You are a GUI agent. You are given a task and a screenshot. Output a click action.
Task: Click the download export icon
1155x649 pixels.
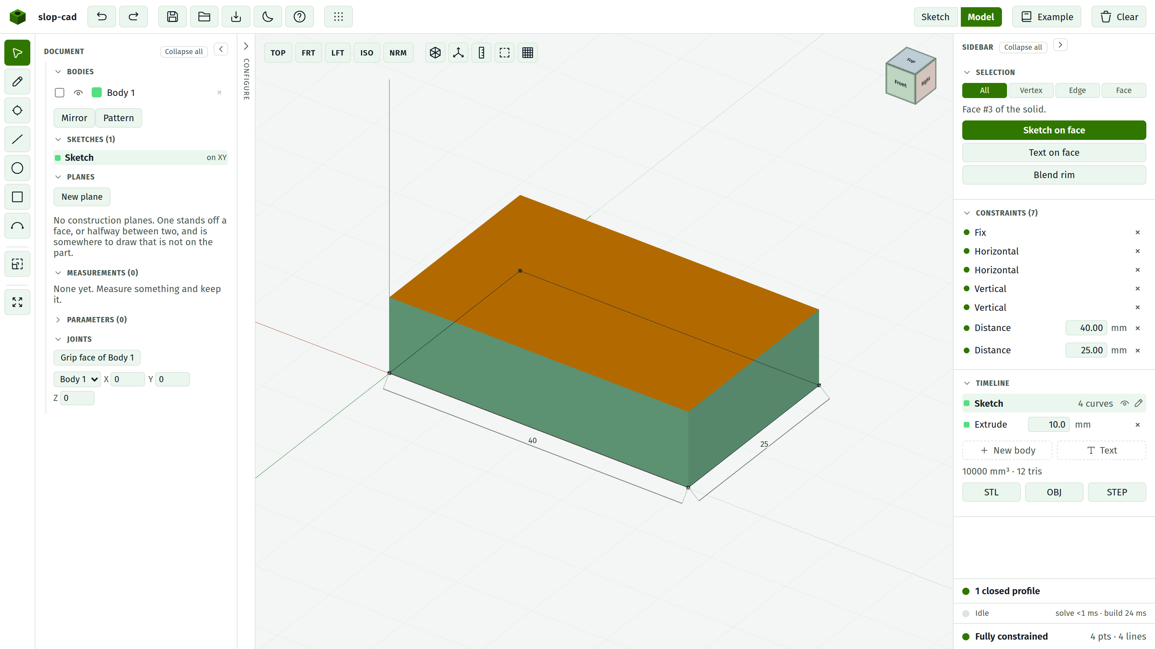[236, 17]
